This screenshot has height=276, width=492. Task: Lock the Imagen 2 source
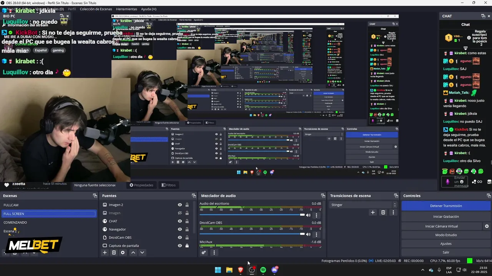click(x=187, y=205)
